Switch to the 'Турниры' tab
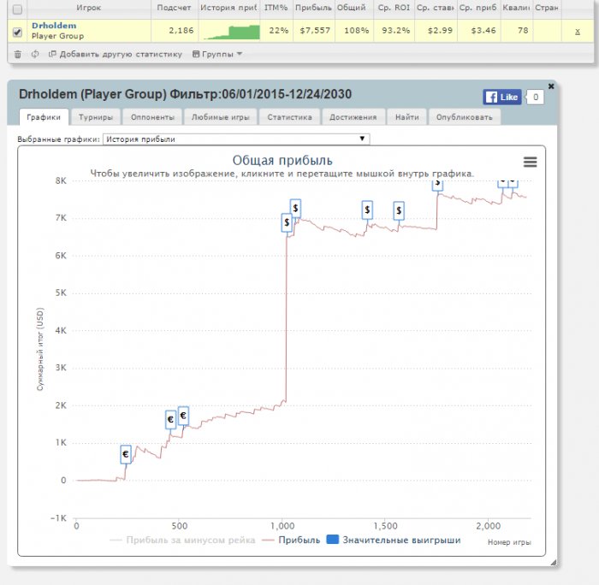 pyautogui.click(x=96, y=117)
